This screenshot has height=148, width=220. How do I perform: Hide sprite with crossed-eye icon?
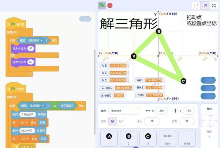tap(121, 121)
